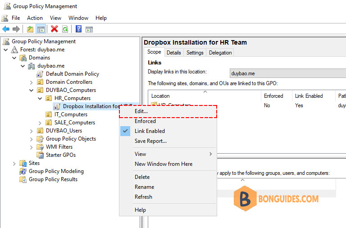Toggle the Show/Hide Console Tree icon

(x=41, y=29)
